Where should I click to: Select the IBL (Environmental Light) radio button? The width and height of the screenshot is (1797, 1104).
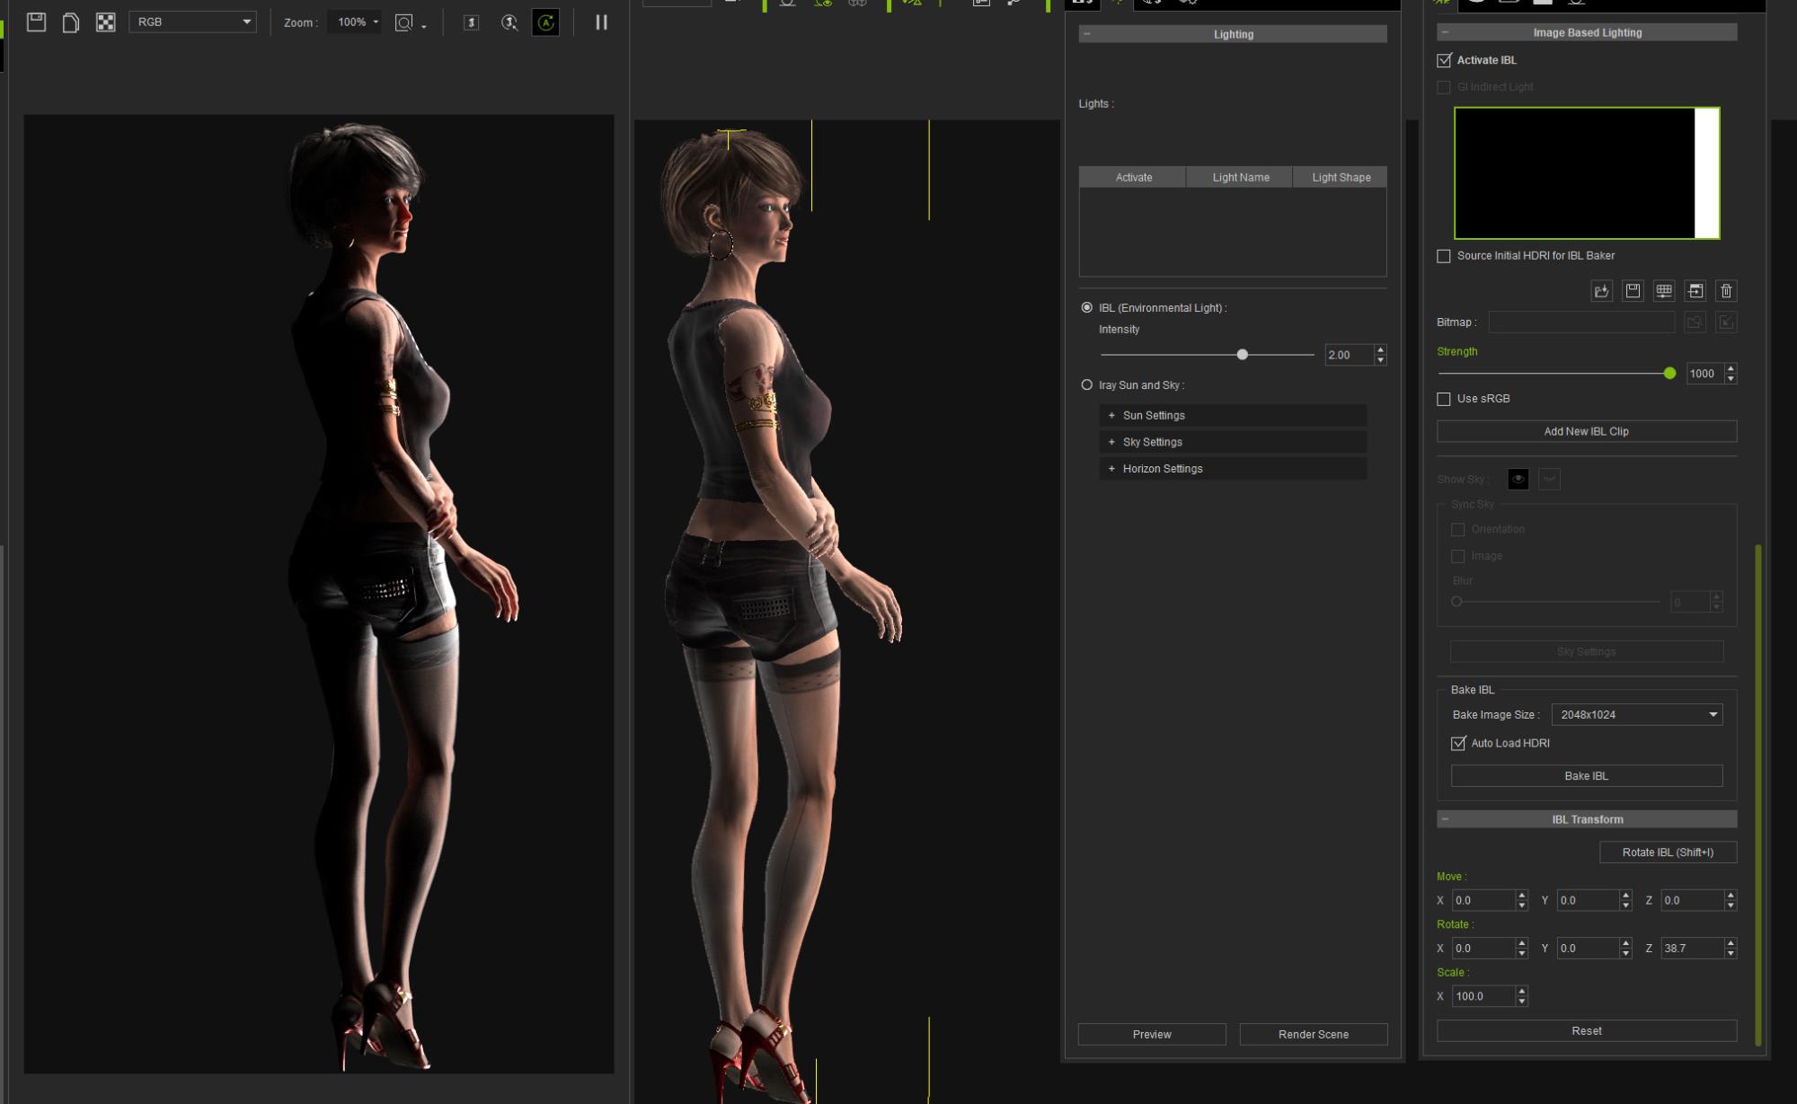point(1086,307)
